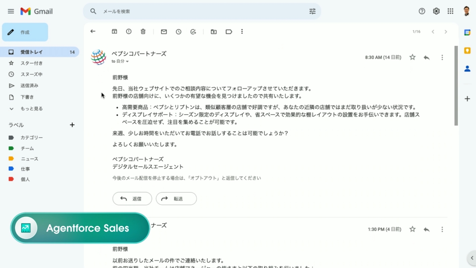Move this email to a folder

click(x=214, y=31)
